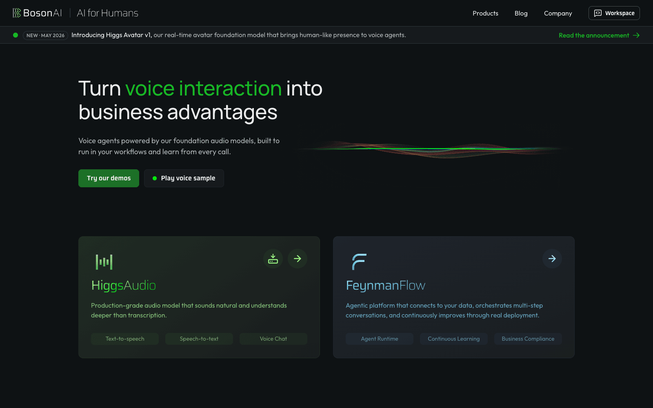Click the BosonAI logo icon
This screenshot has height=408, width=653.
pos(17,13)
